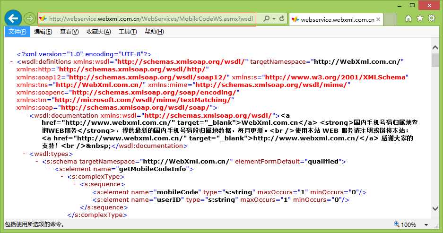Open a new tab button
The image size is (443, 233).
pos(390,19)
